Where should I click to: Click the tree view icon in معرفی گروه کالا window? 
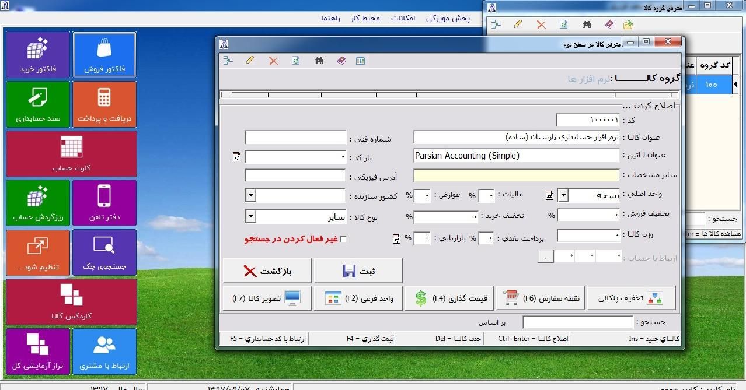click(x=496, y=24)
